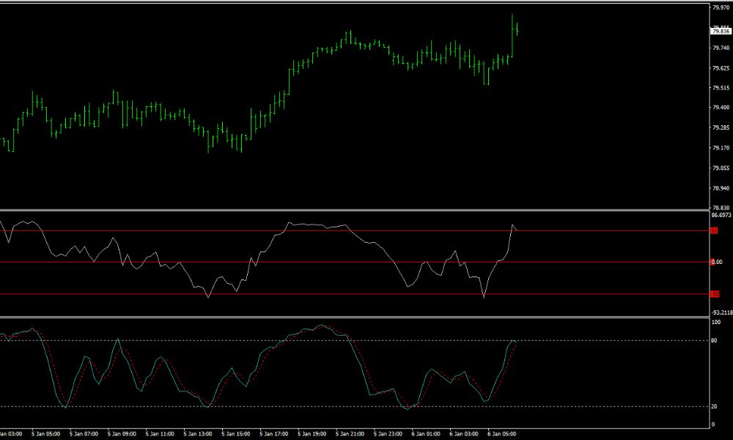Click the 5 Jan 13:00 time label
Screen dimensions: 733x440
coord(198,434)
